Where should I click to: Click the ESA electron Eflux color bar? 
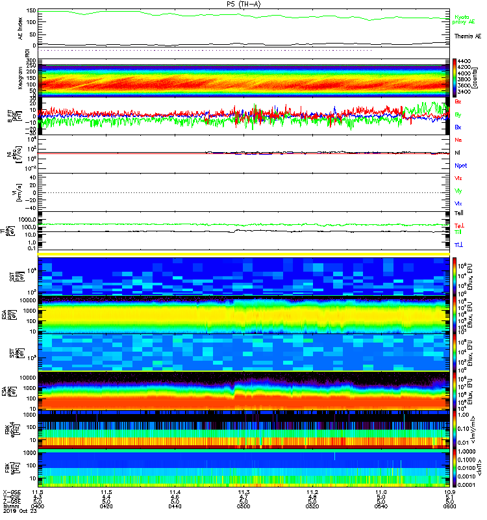[x=454, y=391]
